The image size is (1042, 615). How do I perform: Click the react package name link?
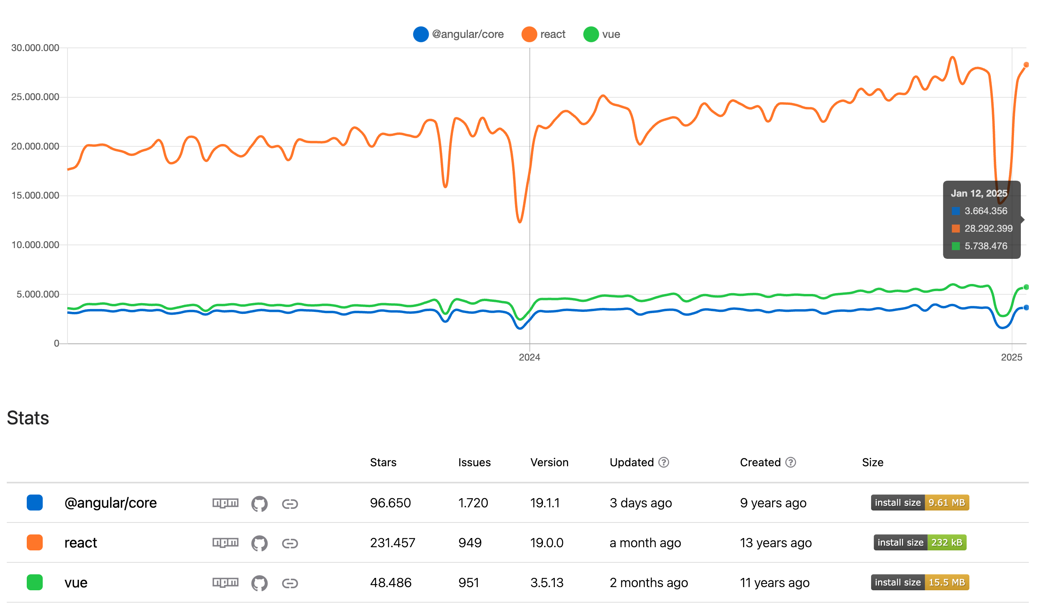click(x=81, y=542)
